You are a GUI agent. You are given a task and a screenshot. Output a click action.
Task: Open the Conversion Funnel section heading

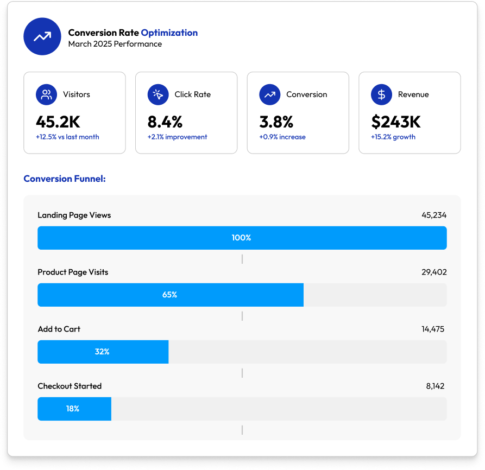click(x=66, y=179)
